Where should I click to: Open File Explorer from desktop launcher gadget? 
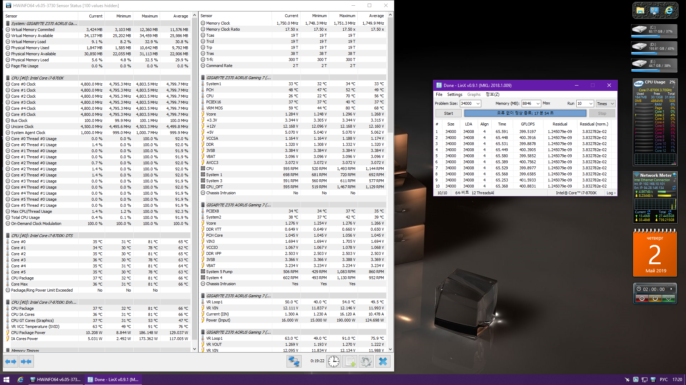pos(640,11)
